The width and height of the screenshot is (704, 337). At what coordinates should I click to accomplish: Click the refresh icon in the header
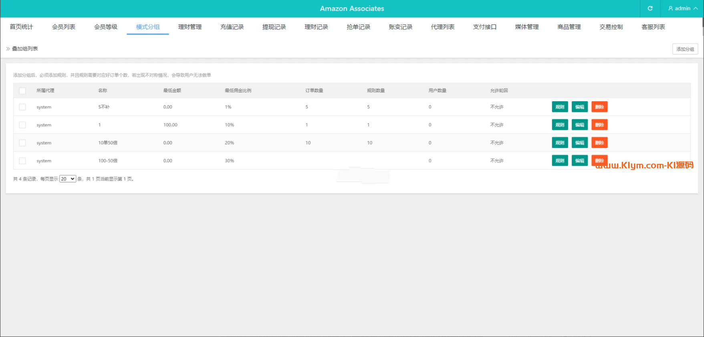click(650, 8)
